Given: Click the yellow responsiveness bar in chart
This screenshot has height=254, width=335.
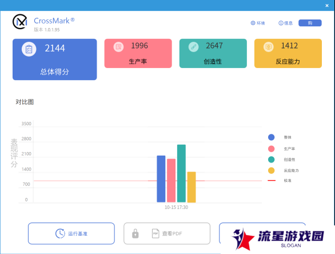Looking at the screenshot, I should coord(192,187).
